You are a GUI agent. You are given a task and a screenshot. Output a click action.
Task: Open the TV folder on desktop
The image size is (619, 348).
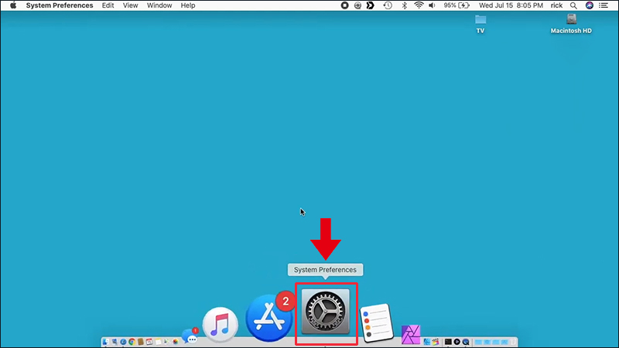480,24
